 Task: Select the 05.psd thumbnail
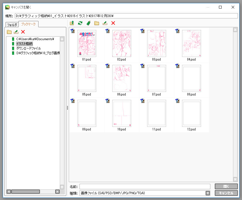87,78
